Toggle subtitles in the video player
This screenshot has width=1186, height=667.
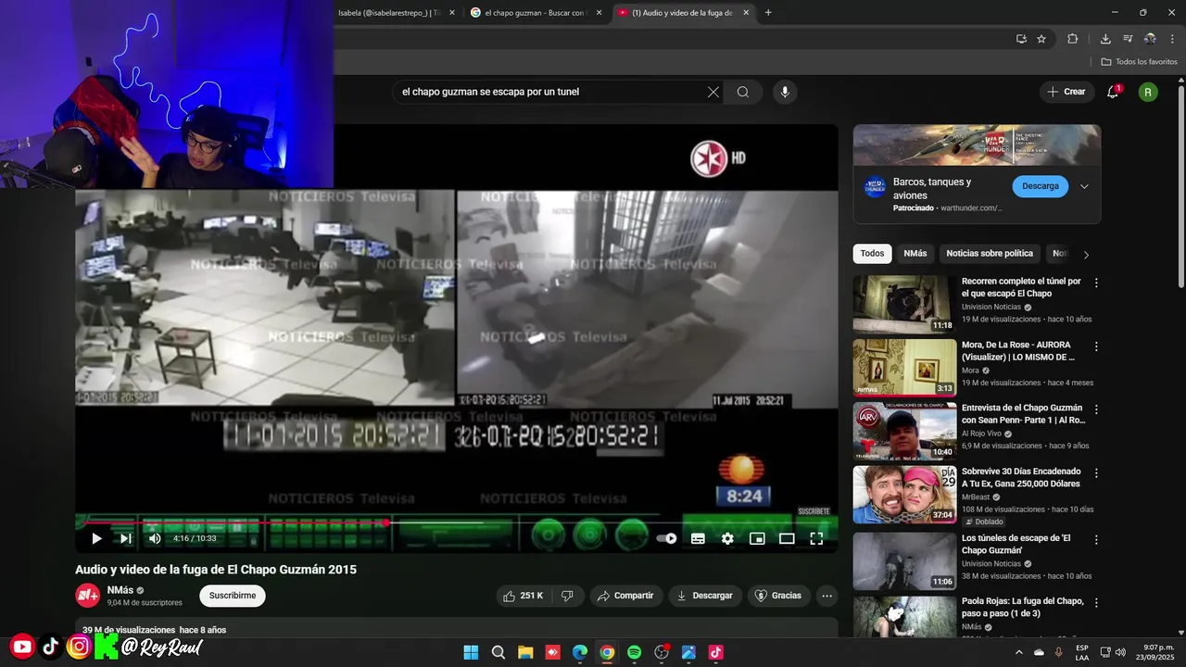(x=698, y=538)
